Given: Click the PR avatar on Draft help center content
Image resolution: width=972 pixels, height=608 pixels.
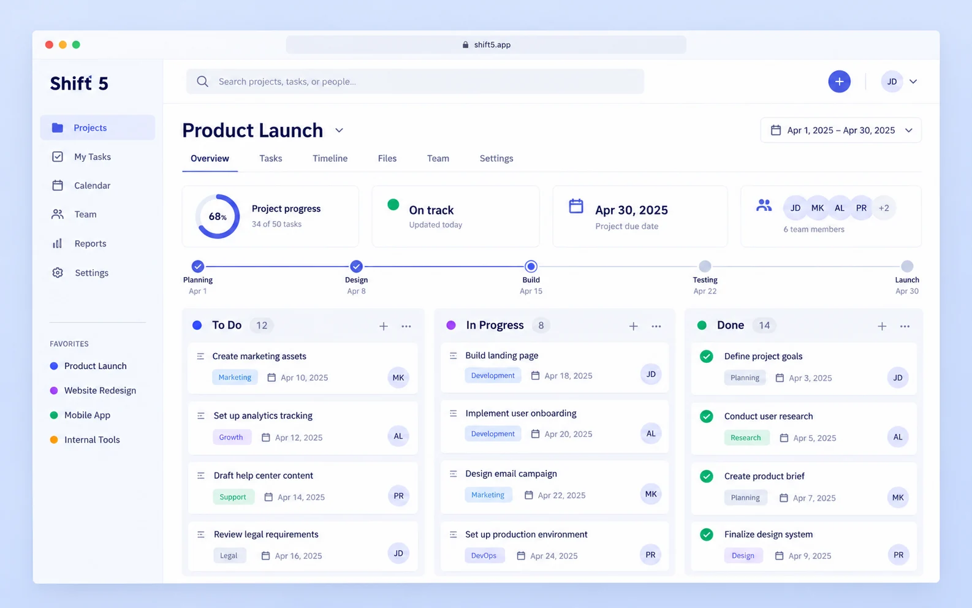Looking at the screenshot, I should 398,496.
